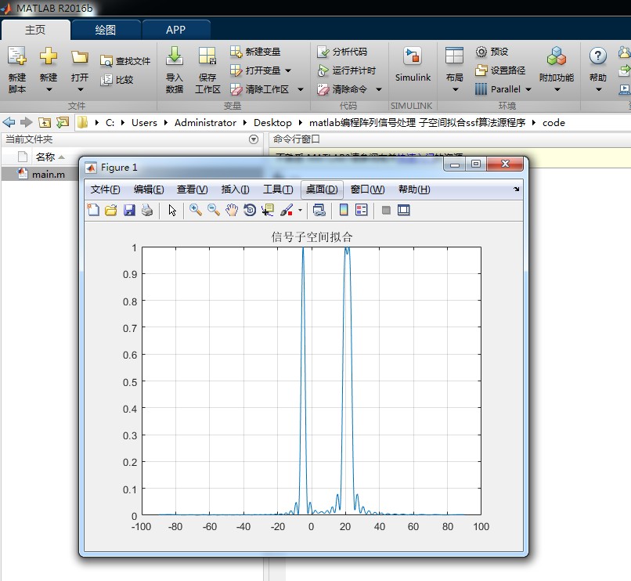Open Figure 1 文件(F) menu
The image size is (631, 581).
click(105, 189)
